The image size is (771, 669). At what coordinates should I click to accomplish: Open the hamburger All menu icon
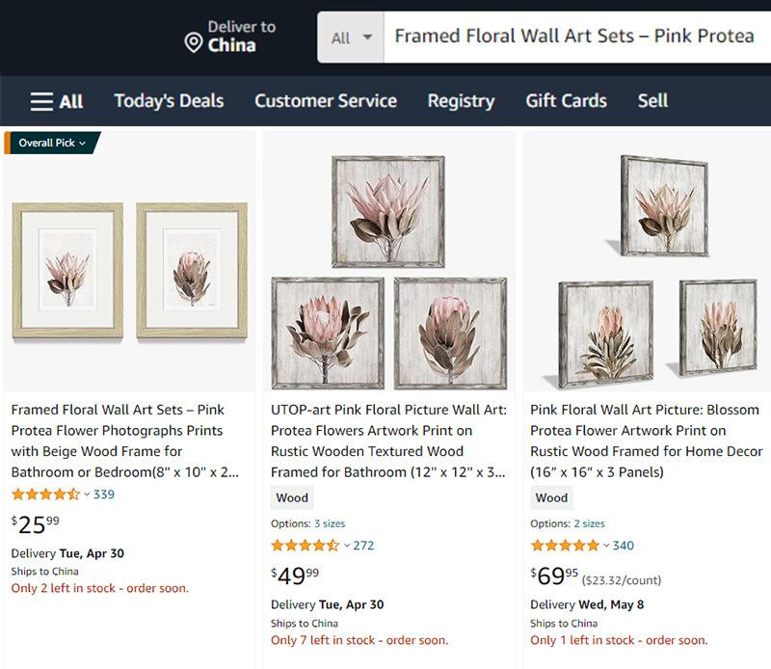pyautogui.click(x=41, y=101)
